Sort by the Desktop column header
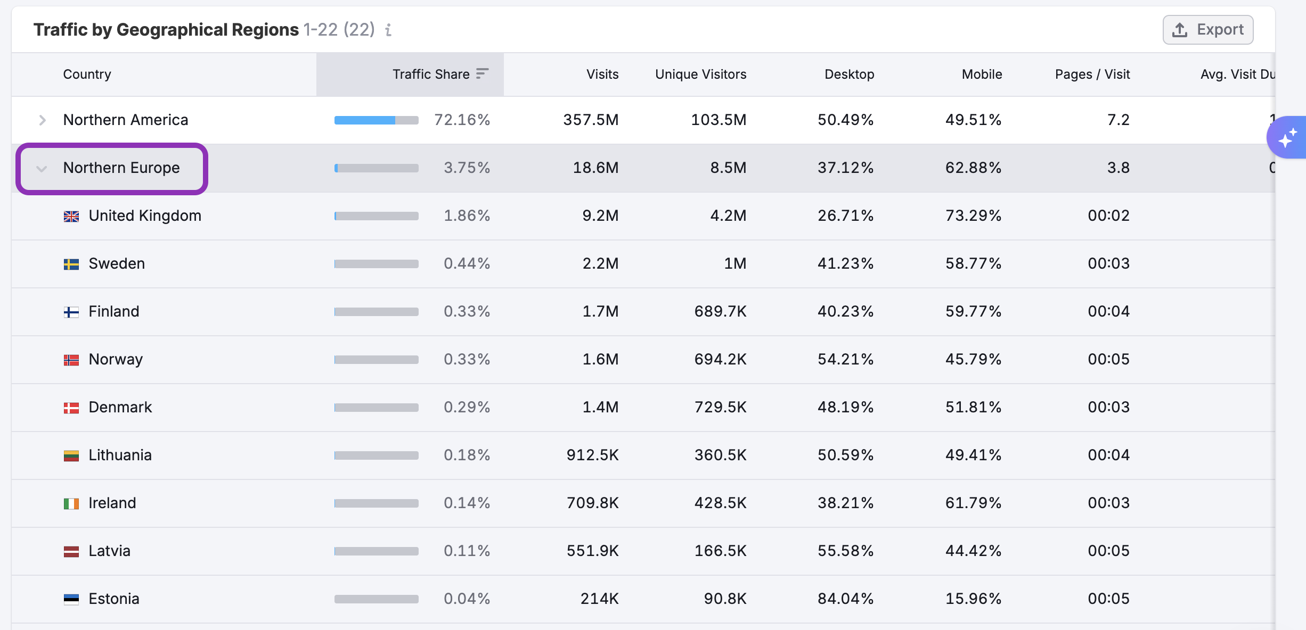The image size is (1306, 630). coord(849,74)
